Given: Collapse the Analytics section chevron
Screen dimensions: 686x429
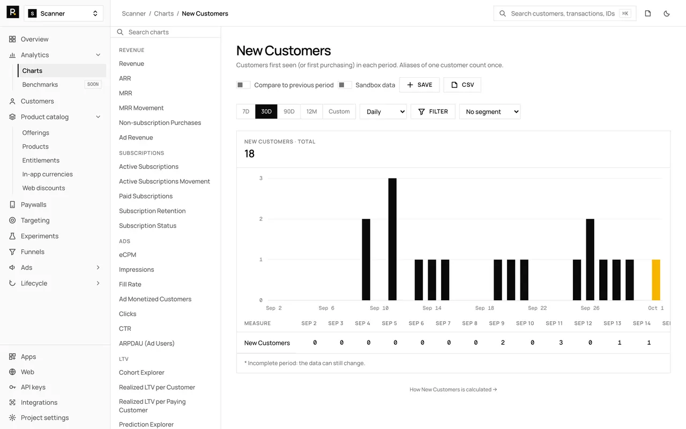Looking at the screenshot, I should 98,55.
